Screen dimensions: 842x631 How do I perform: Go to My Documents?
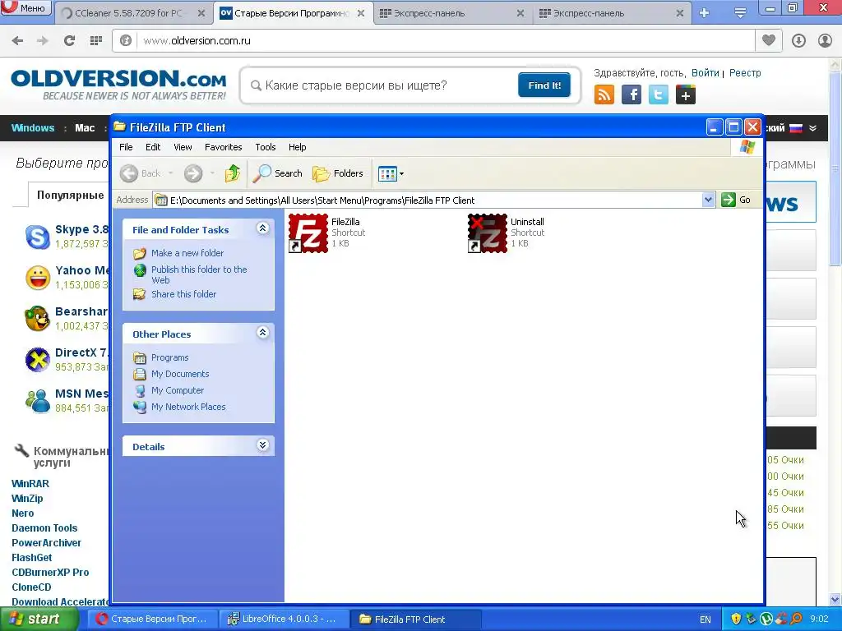coord(180,374)
